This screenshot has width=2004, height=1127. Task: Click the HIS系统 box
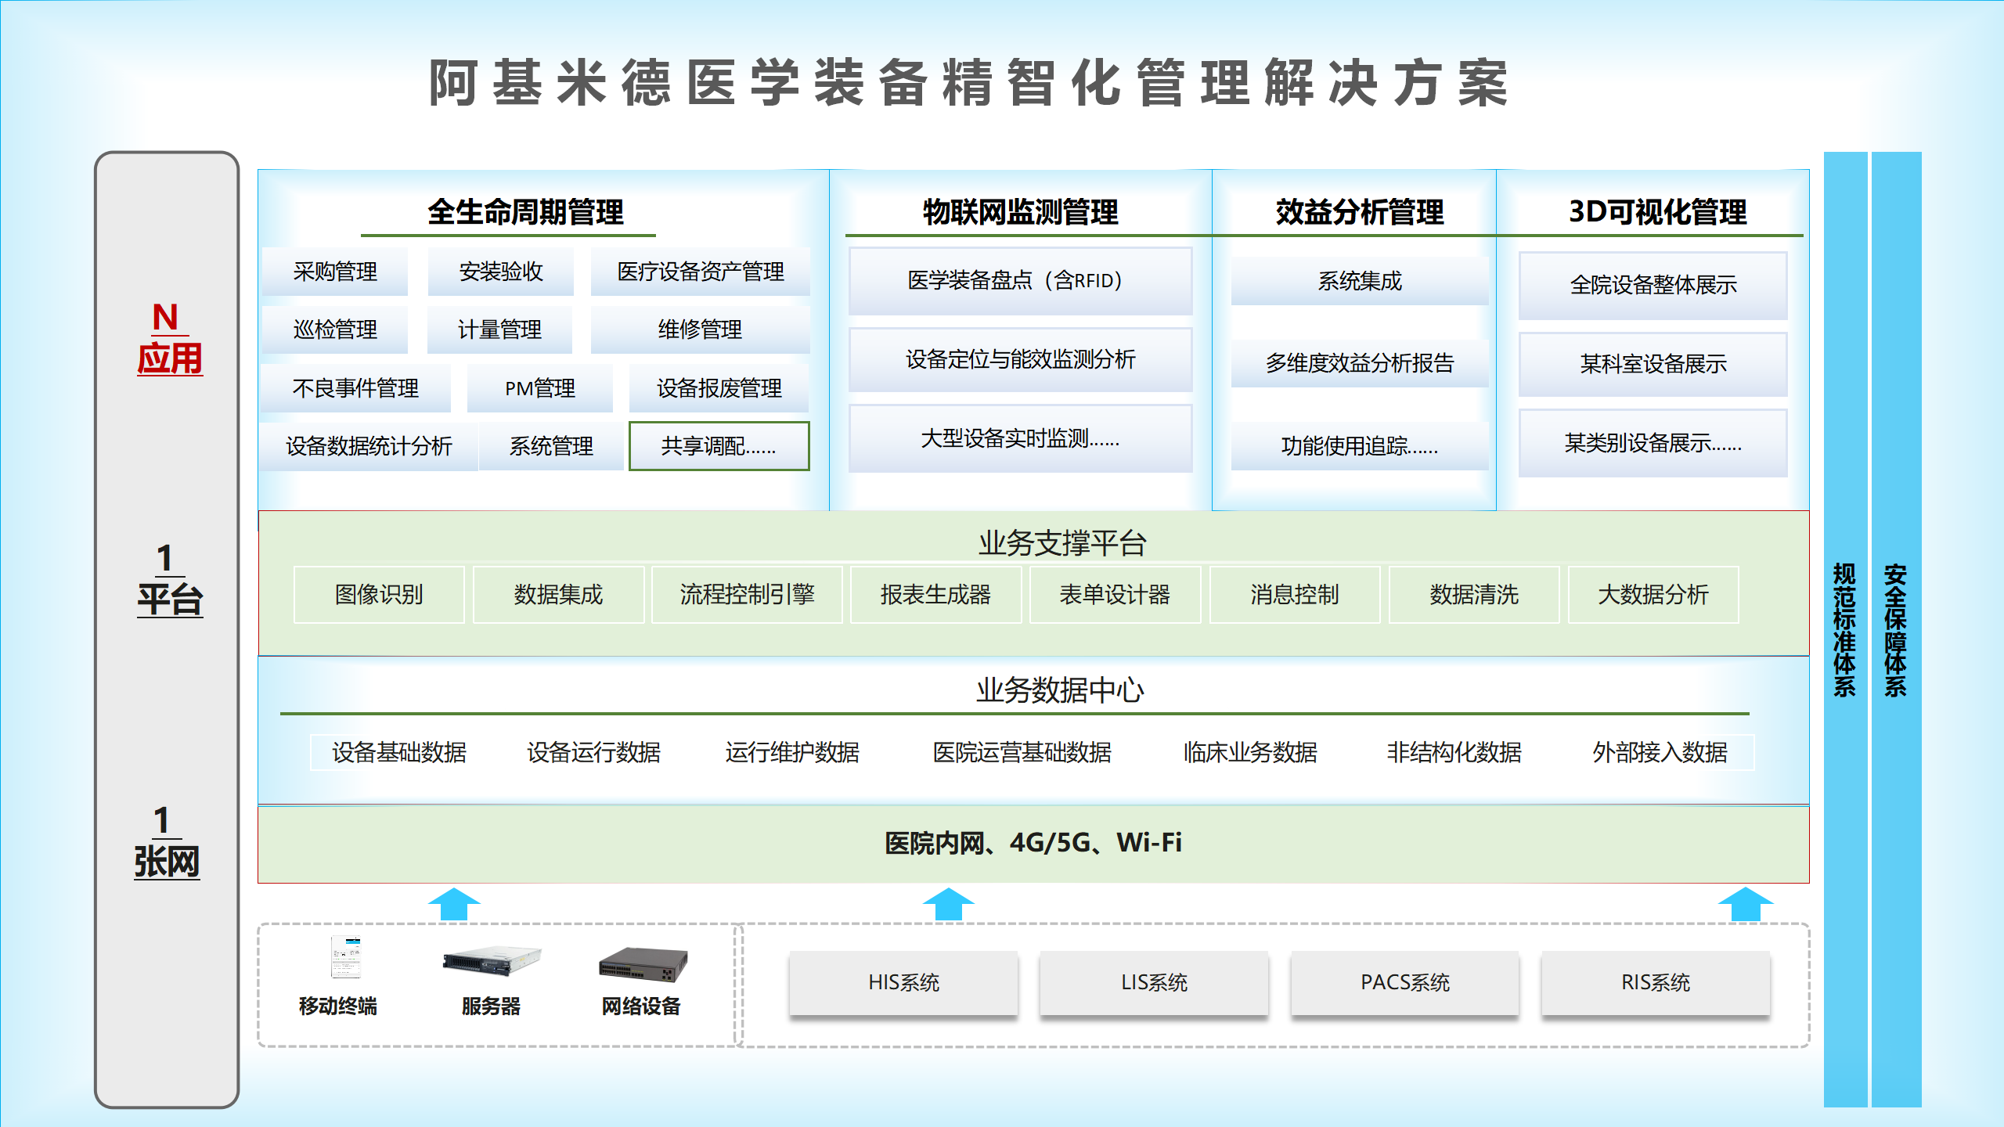click(903, 983)
